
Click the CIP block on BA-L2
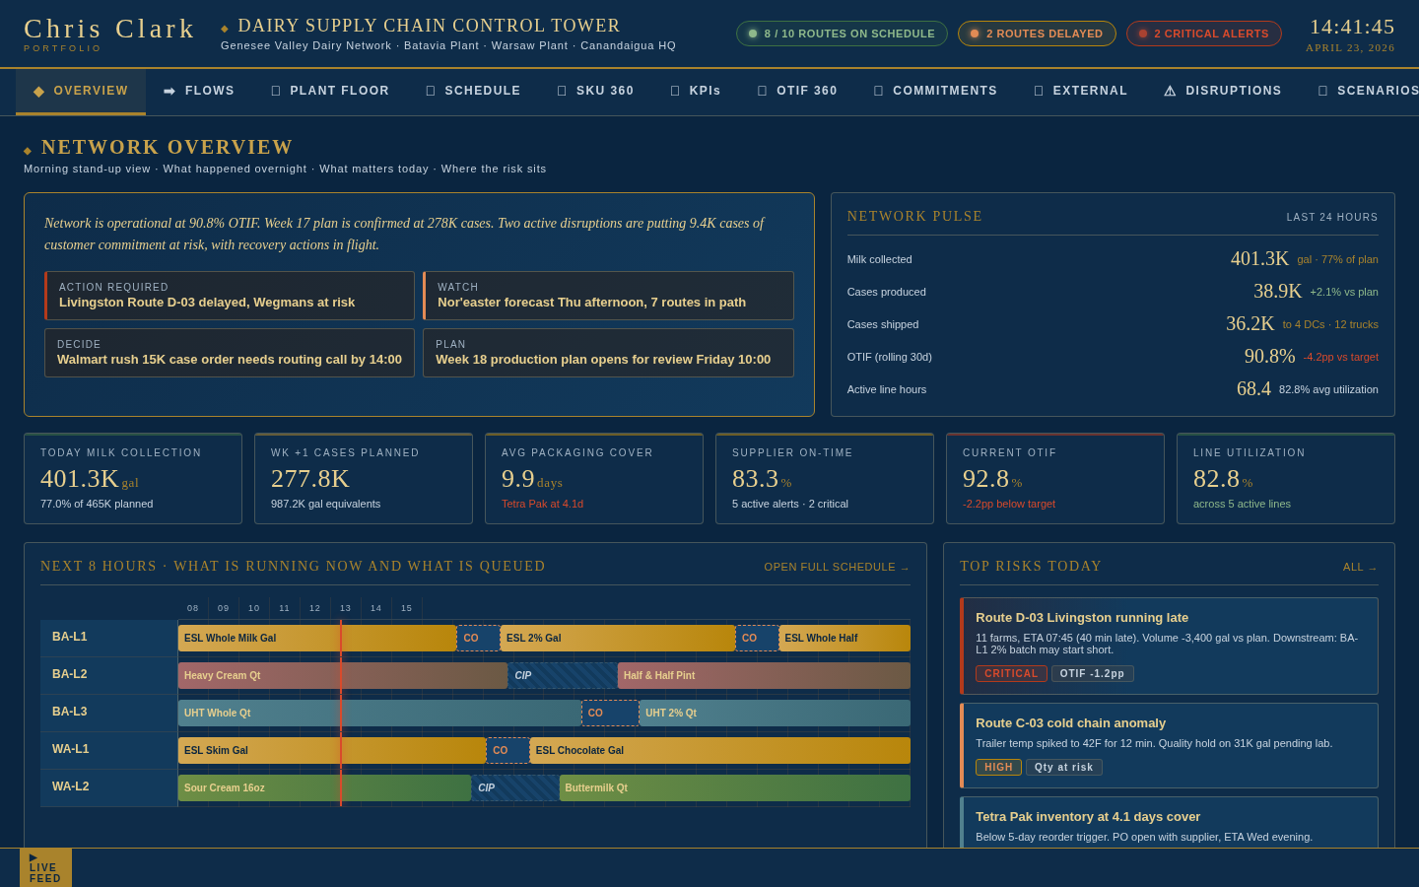(563, 675)
